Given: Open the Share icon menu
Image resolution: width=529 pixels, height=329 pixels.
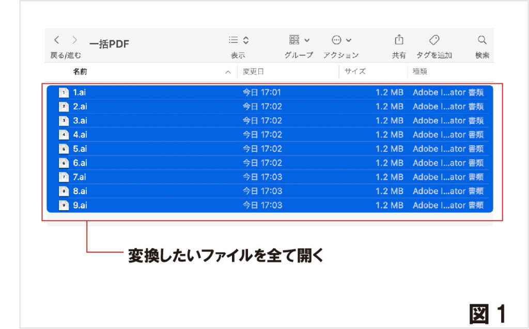Looking at the screenshot, I should point(398,40).
